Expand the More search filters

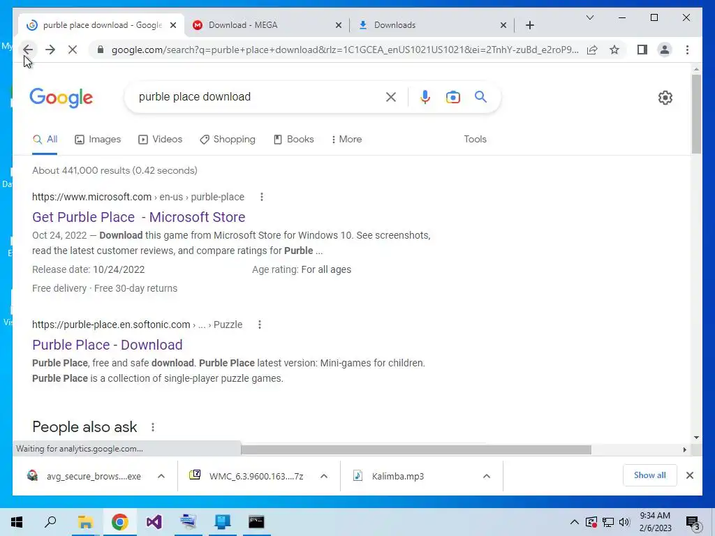pyautogui.click(x=346, y=139)
